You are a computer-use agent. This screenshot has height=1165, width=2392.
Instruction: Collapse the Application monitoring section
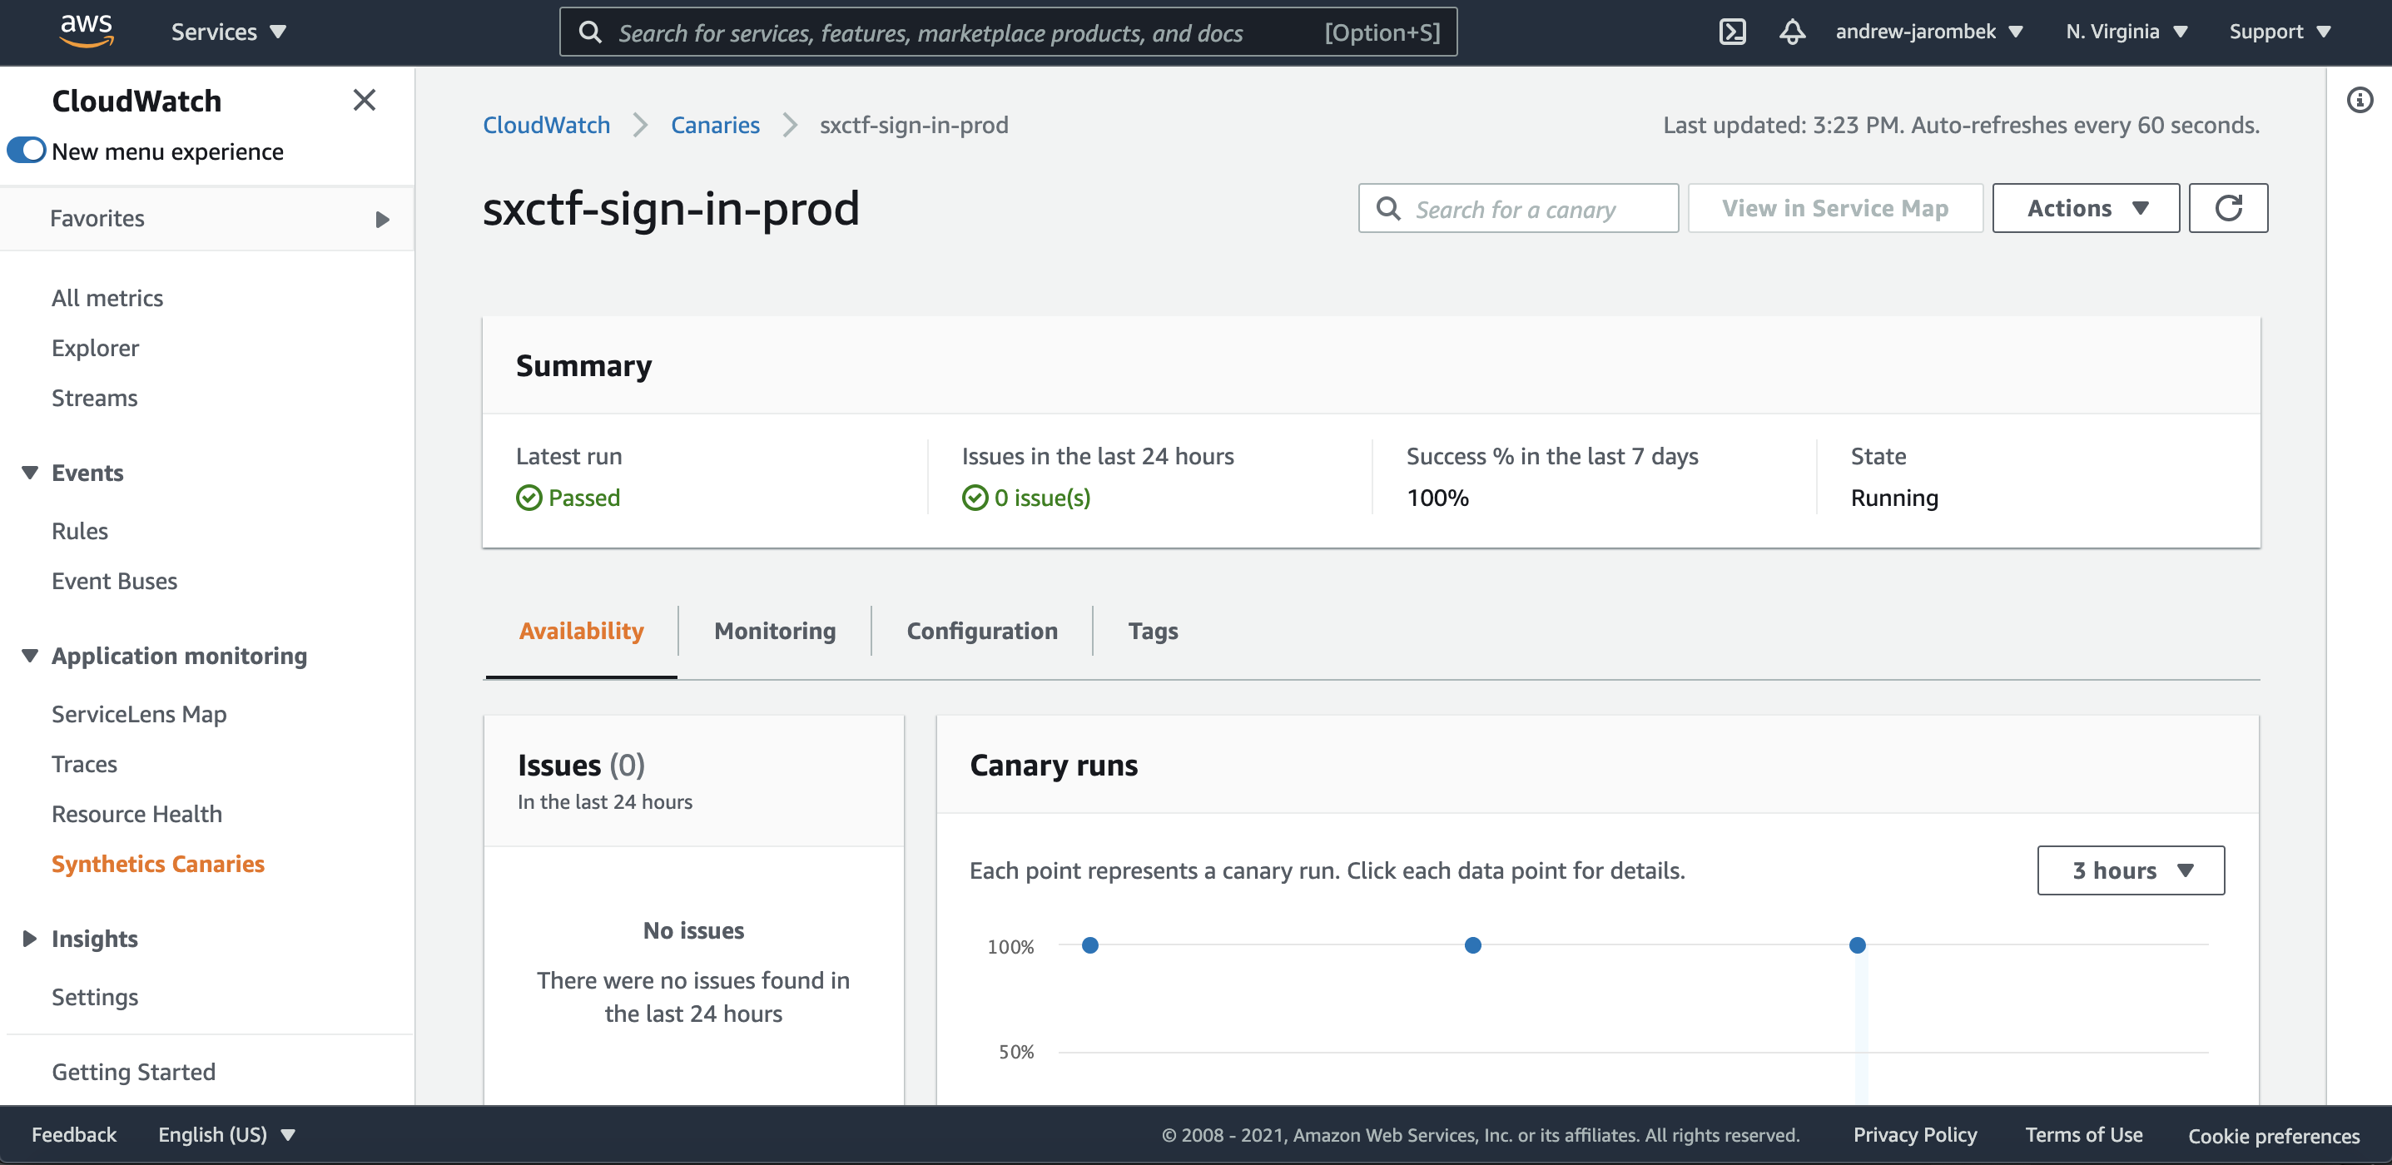pyautogui.click(x=30, y=656)
